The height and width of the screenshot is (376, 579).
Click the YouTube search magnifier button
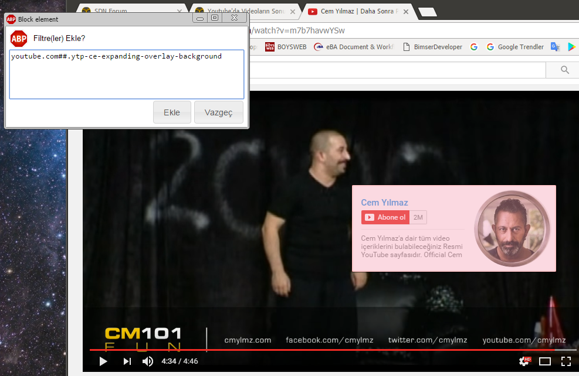pyautogui.click(x=564, y=70)
